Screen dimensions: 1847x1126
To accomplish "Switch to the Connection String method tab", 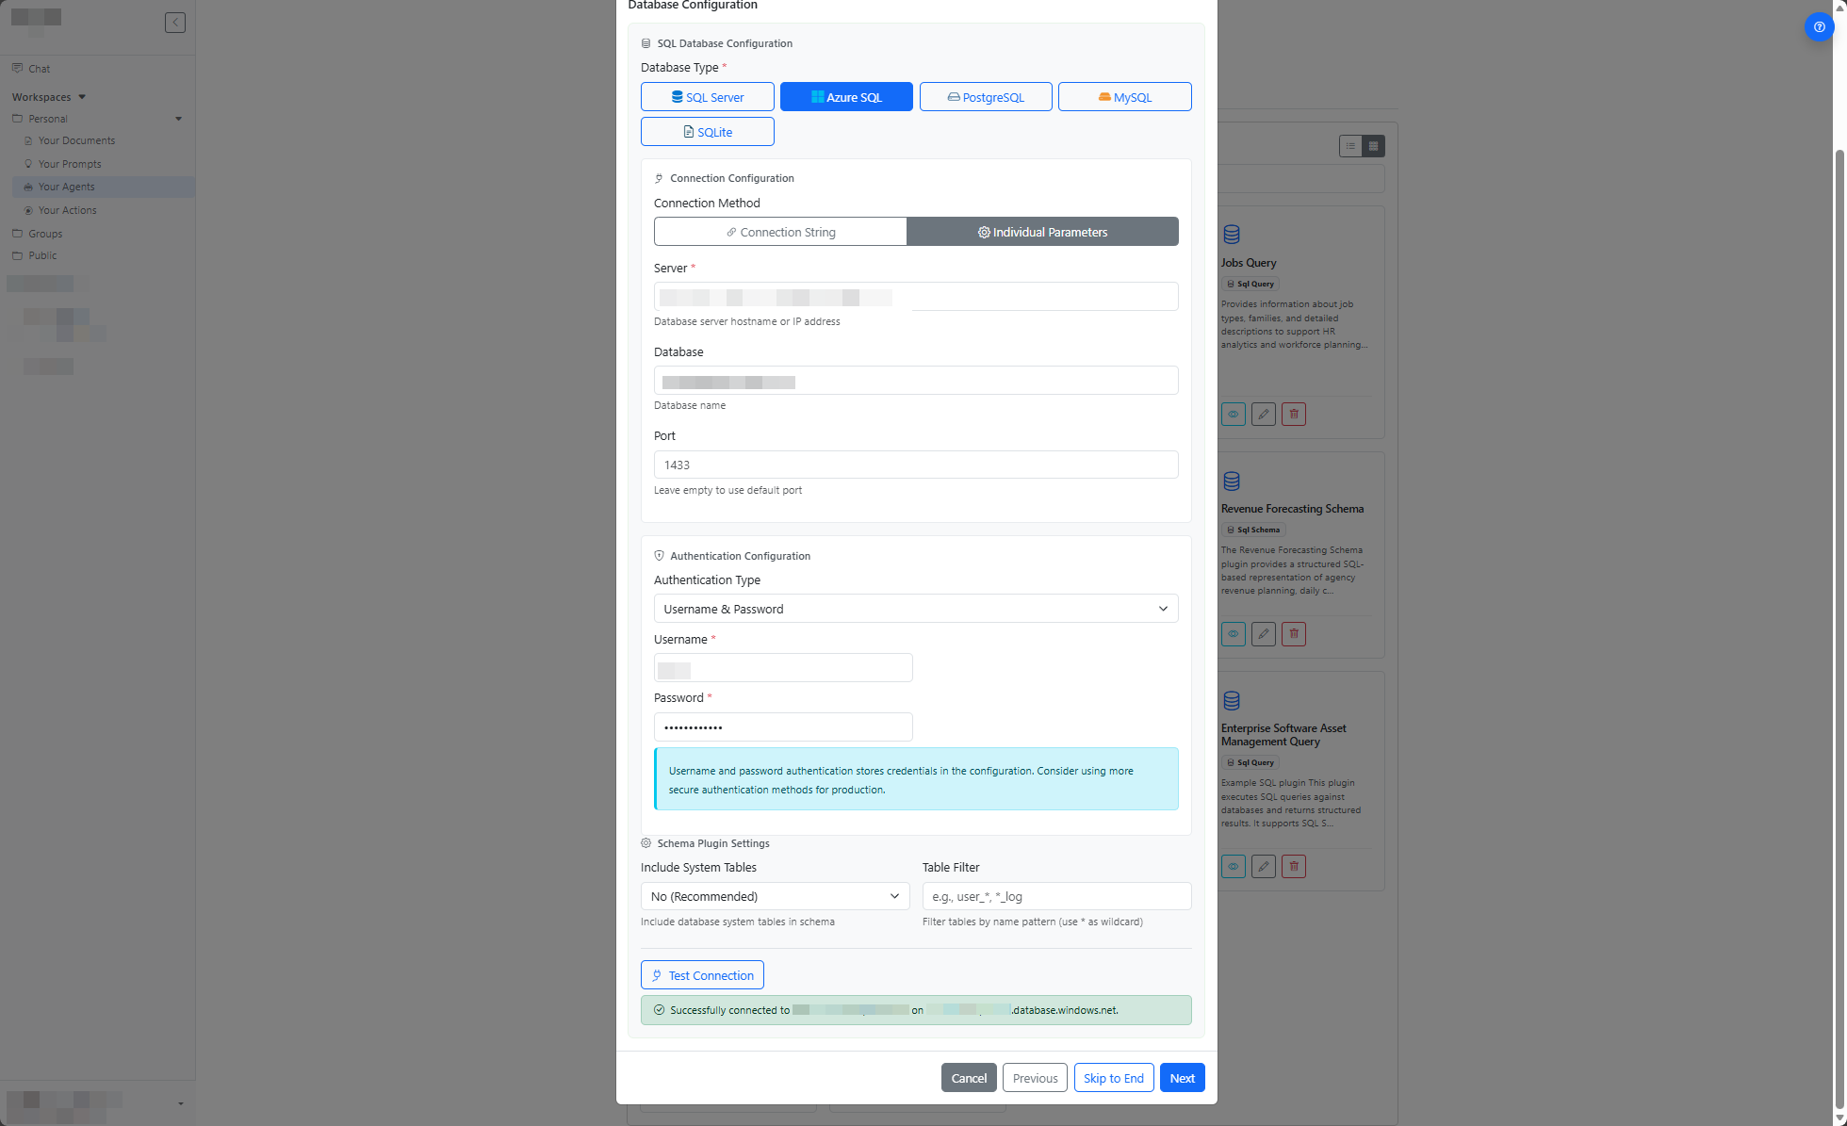I will pyautogui.click(x=780, y=232).
